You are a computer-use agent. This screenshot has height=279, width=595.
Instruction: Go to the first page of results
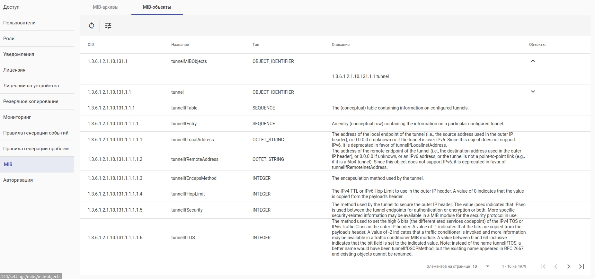[x=543, y=266]
